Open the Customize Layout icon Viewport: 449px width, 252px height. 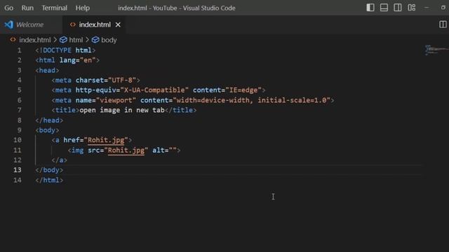pyautogui.click(x=412, y=8)
